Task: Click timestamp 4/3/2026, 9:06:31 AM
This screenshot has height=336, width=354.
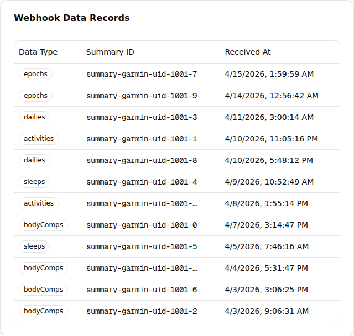Action: pos(267,311)
